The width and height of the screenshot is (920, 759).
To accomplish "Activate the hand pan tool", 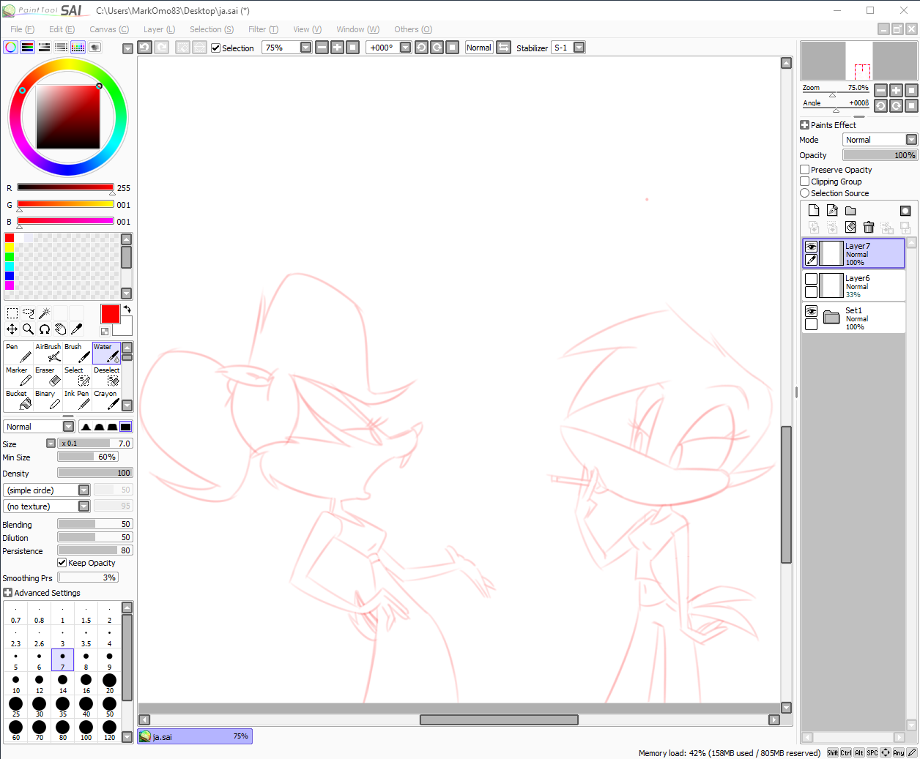I will (x=61, y=329).
